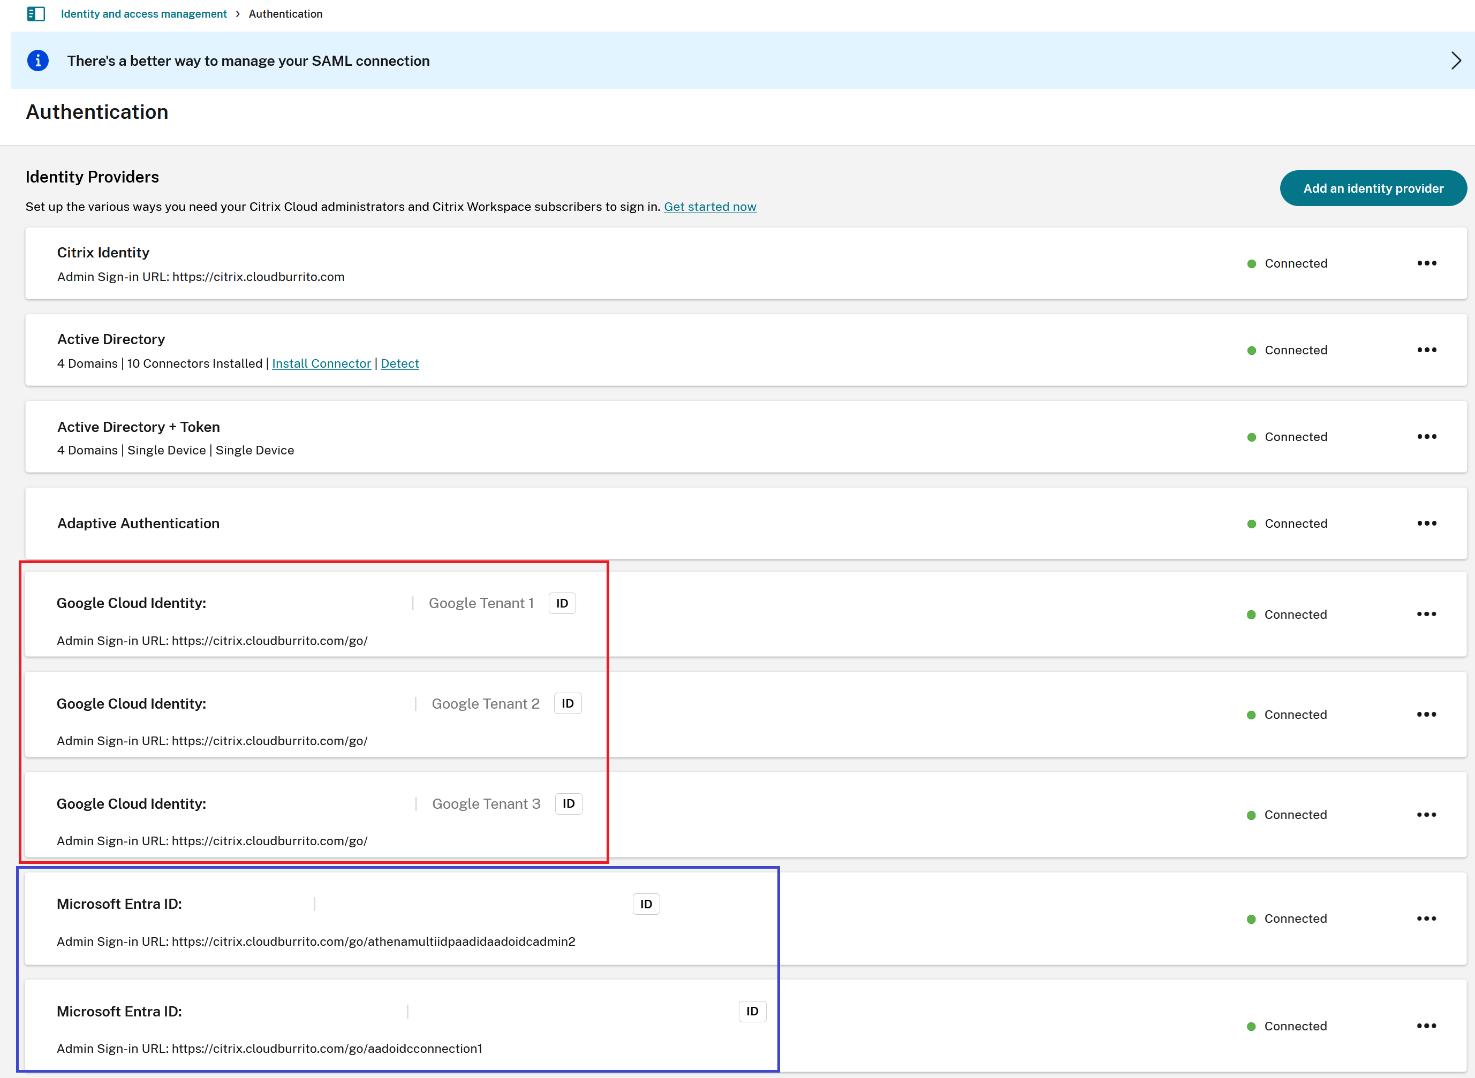Select the Active Directory + Token title

138,427
